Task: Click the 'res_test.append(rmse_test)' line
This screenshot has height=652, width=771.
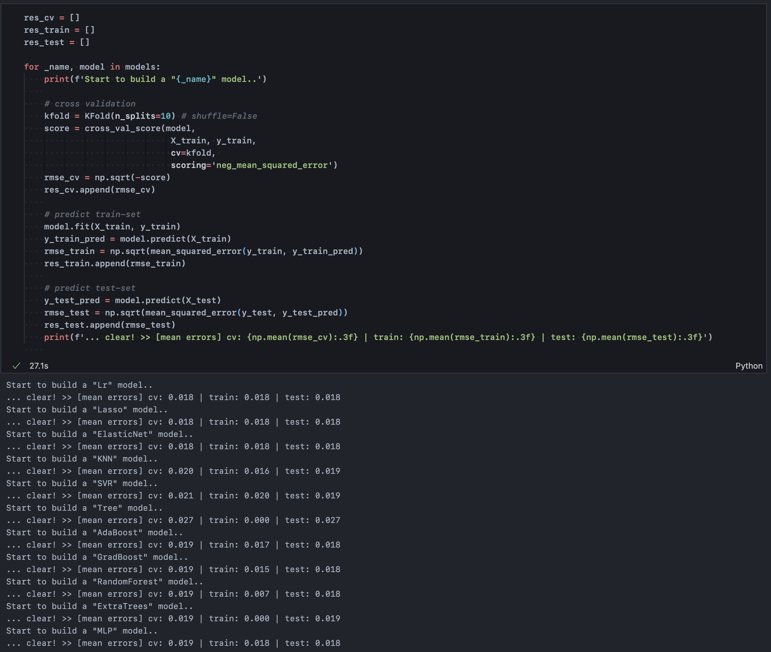Action: [x=110, y=325]
